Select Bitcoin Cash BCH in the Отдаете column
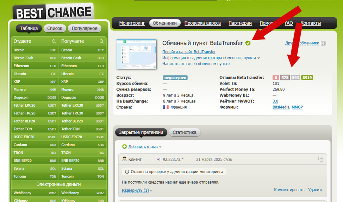This screenshot has width=343, height=202. click(35, 58)
